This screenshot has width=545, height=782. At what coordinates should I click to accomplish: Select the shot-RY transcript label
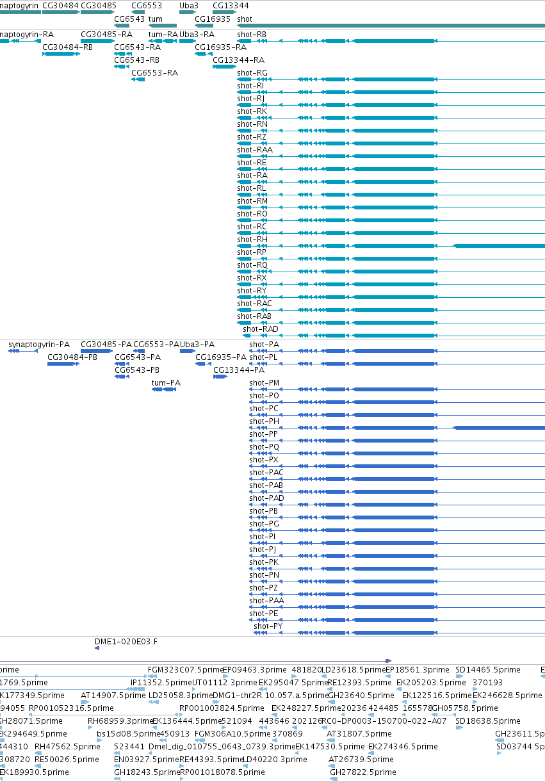(252, 290)
